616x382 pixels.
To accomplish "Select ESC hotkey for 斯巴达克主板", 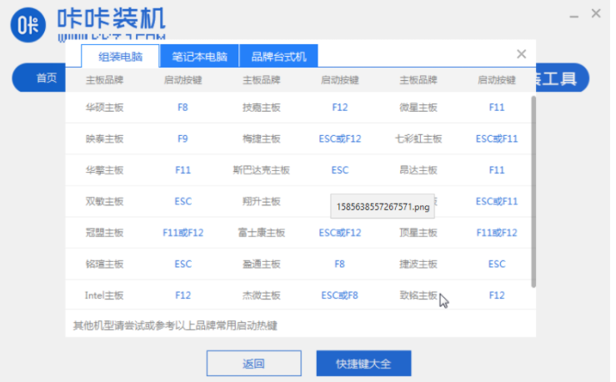I will 339,170.
